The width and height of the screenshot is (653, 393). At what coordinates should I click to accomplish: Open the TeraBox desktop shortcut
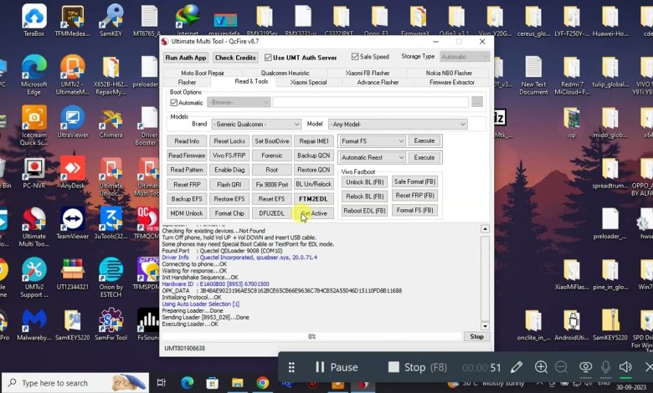pos(34,19)
